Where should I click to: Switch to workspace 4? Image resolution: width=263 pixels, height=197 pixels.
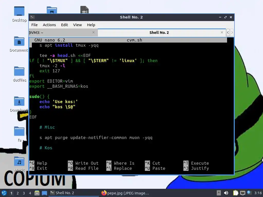tap(30, 193)
